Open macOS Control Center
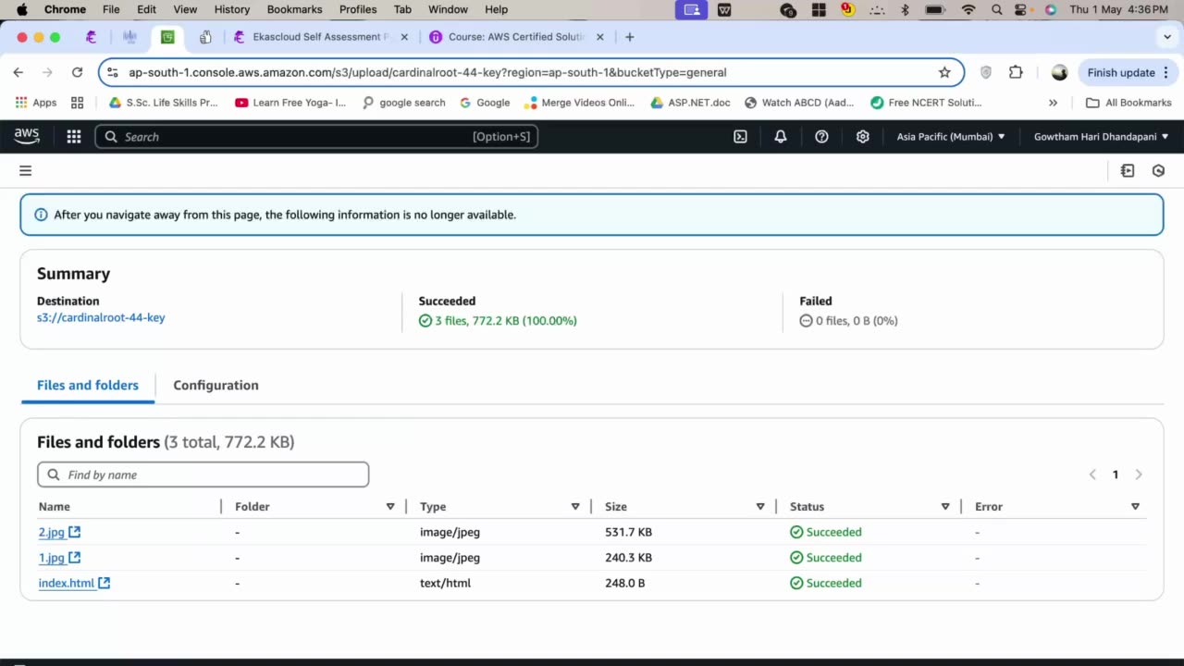The height and width of the screenshot is (666, 1184). 1020,9
